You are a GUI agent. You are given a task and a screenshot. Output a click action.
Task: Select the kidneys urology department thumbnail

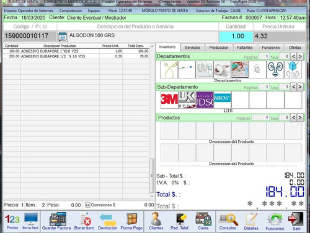pyautogui.click(x=275, y=69)
